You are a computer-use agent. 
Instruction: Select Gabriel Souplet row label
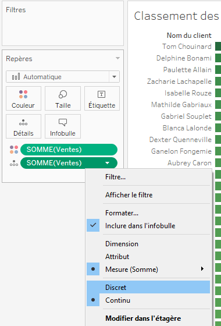pyautogui.click(x=186, y=116)
